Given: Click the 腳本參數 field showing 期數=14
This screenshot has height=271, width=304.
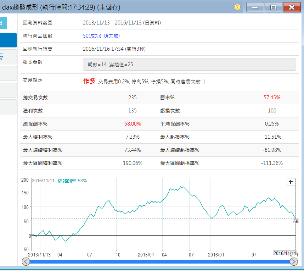Looking at the screenshot, I should (189, 65).
